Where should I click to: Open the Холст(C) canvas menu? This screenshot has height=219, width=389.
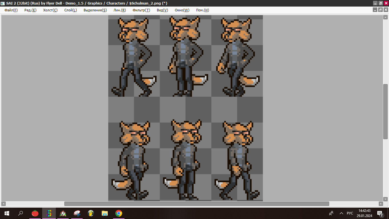[x=50, y=10]
